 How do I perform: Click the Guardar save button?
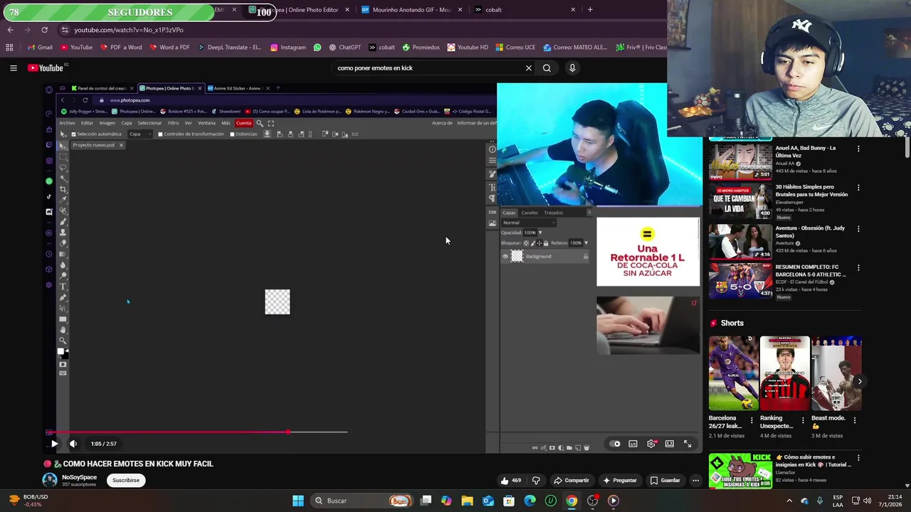(x=665, y=481)
